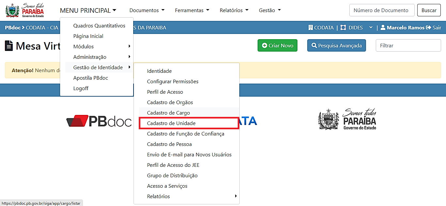Click the Buscar button
Image resolution: width=446 pixels, height=206 pixels.
[x=429, y=10]
